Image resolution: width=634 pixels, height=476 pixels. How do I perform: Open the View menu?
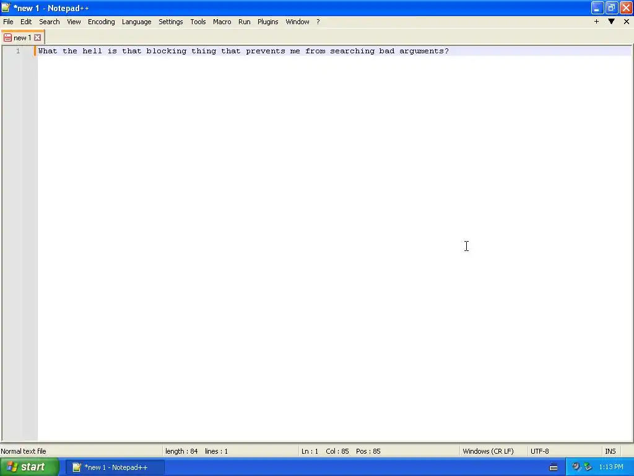point(74,22)
